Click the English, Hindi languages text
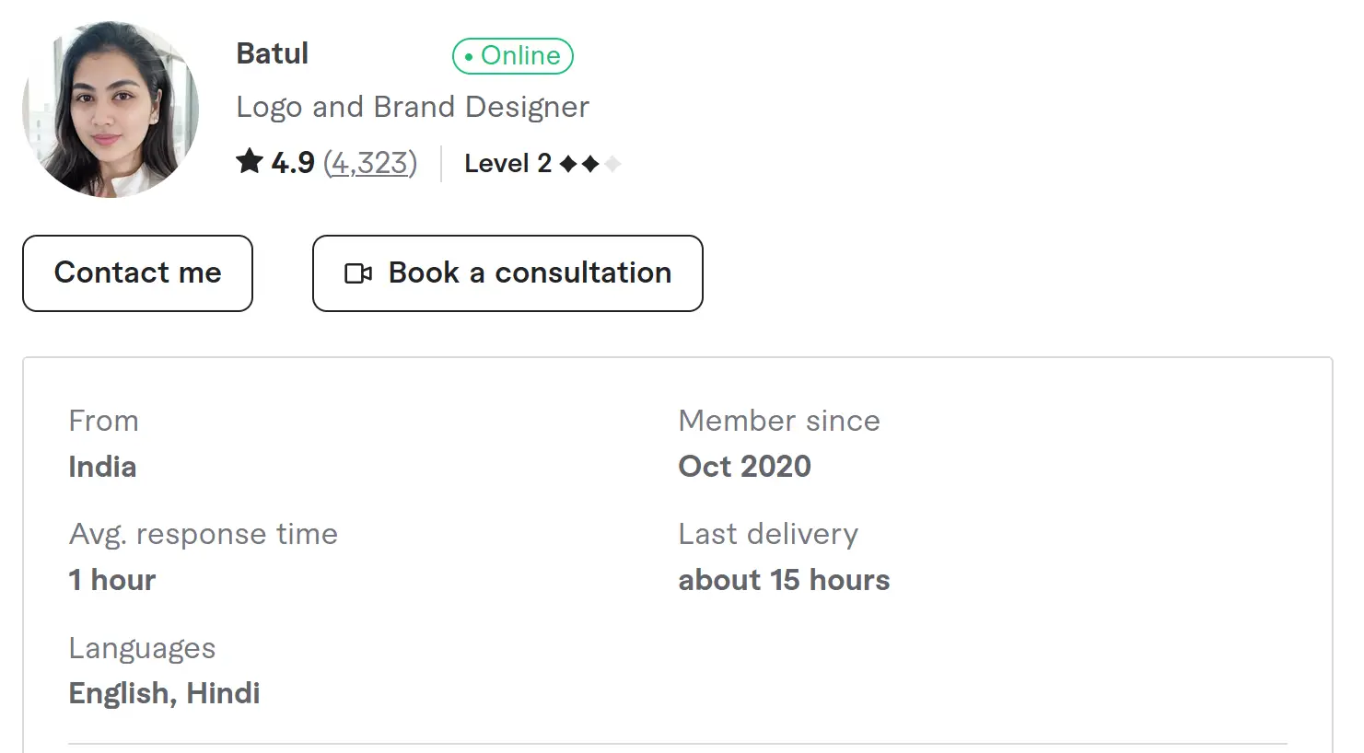This screenshot has height=753, width=1364. pos(165,693)
